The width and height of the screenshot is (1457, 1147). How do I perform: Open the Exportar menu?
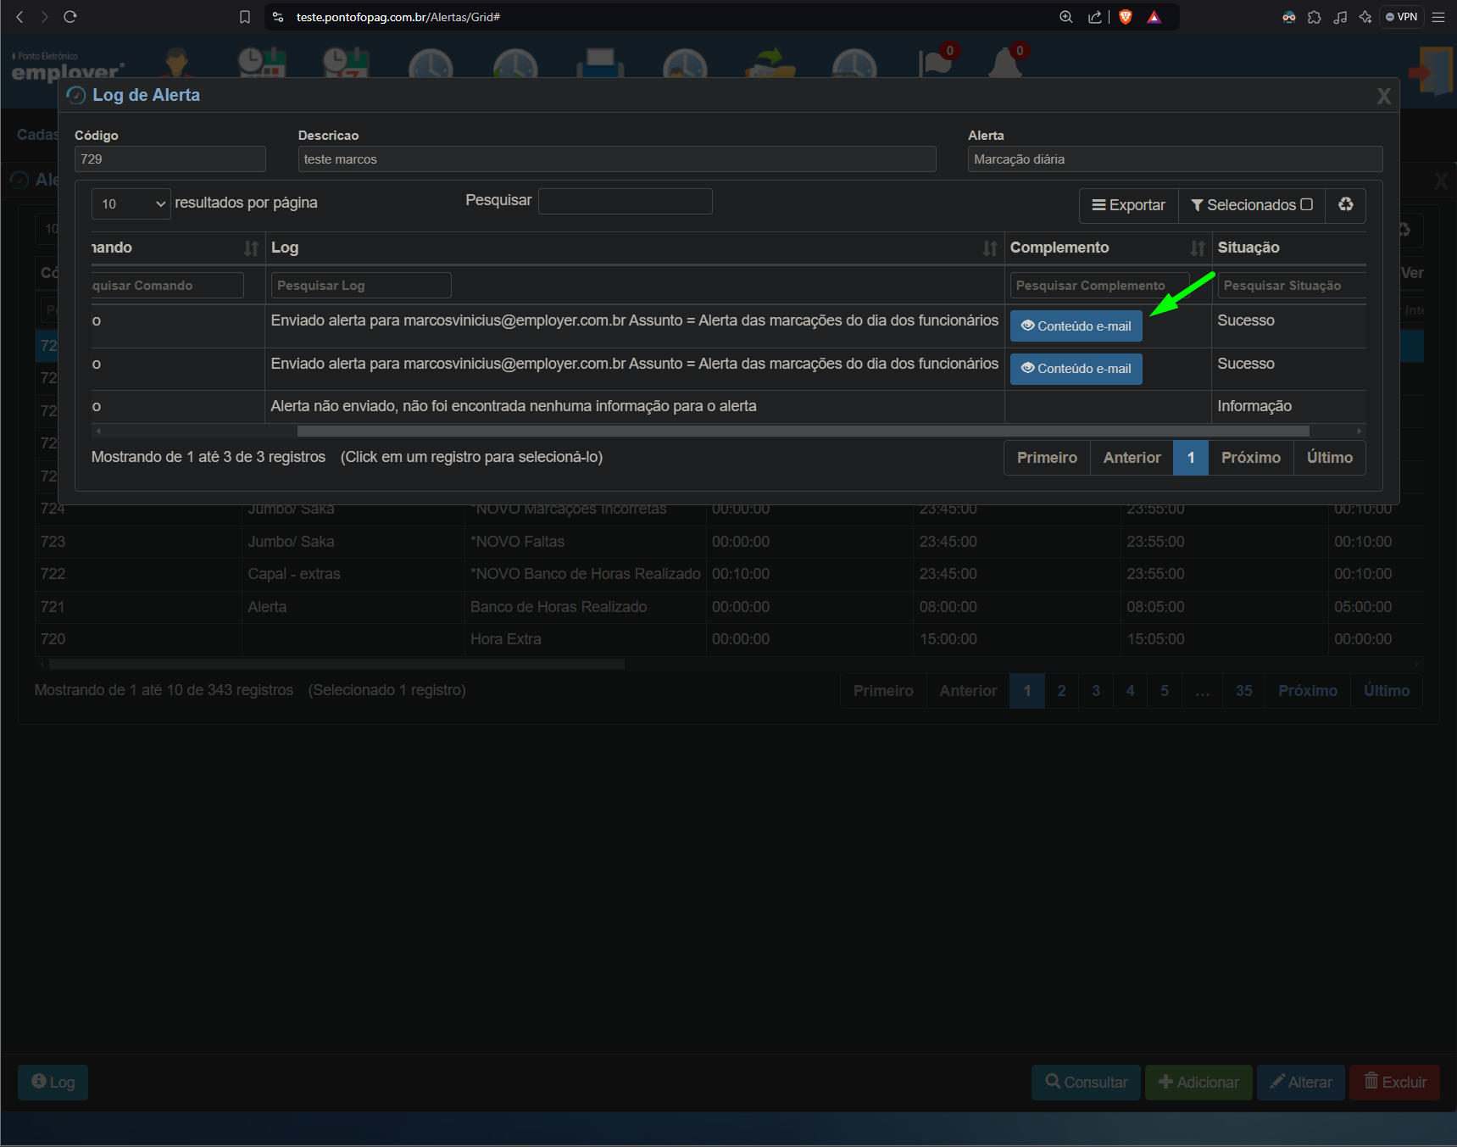coord(1128,205)
